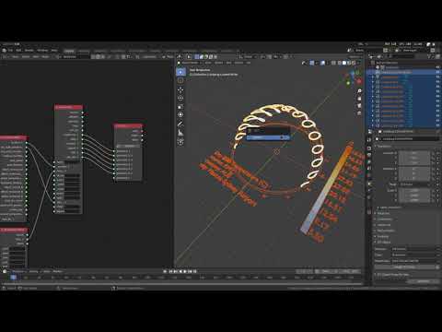
Task: Select the Annotate tool in viewport toolbar
Action: tap(180, 124)
